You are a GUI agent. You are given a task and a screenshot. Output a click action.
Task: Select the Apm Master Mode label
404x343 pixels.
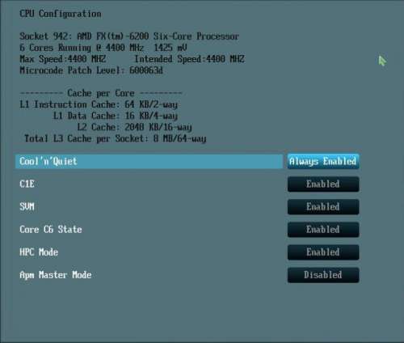(x=56, y=275)
